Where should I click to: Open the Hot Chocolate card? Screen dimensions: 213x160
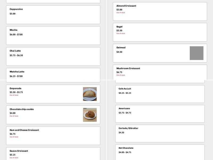160,152
